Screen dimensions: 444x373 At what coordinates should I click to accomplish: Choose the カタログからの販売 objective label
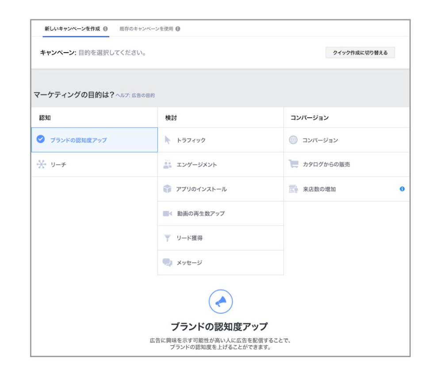tap(326, 164)
